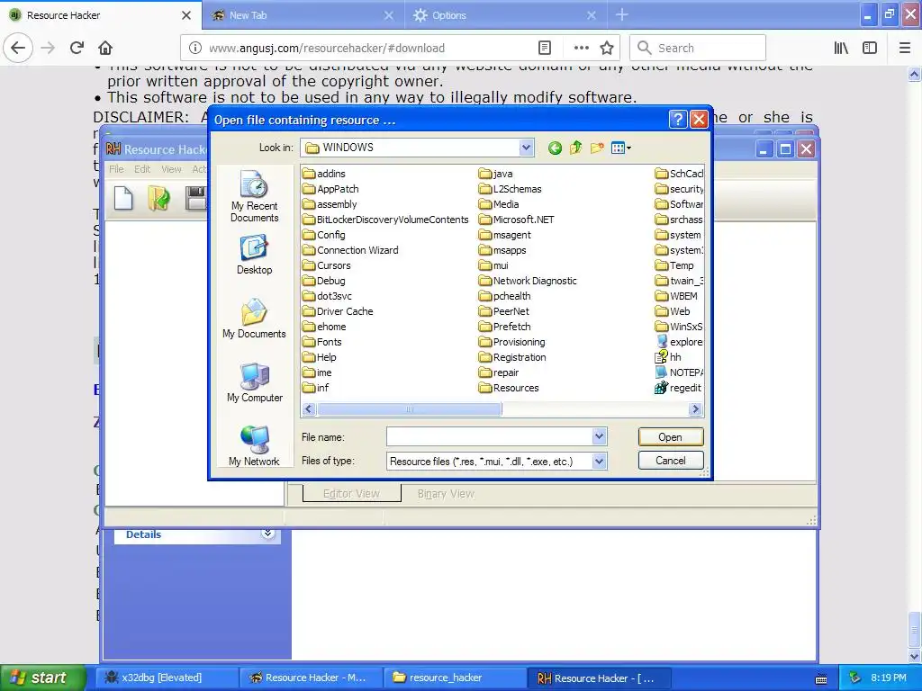The image size is (922, 691).
Task: Open browser Library icon
Action: coord(841,48)
